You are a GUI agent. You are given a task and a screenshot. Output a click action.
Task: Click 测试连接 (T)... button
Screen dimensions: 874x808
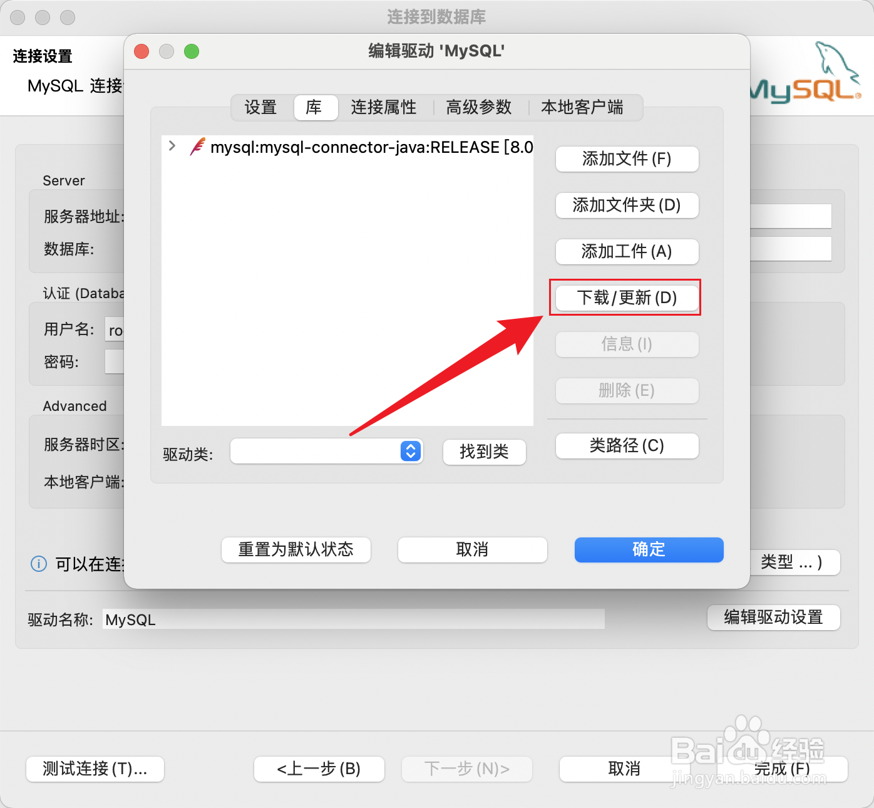click(x=95, y=769)
